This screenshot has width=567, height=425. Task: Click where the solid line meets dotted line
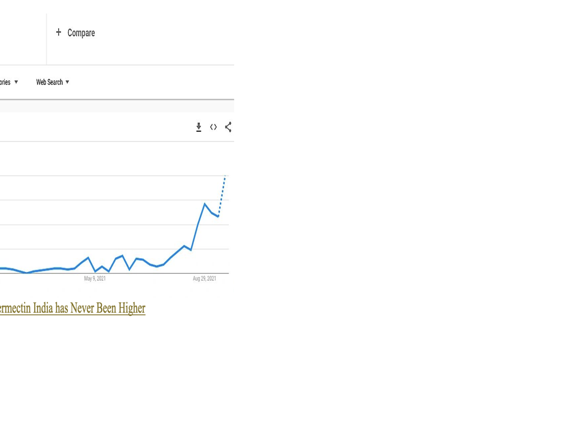point(218,216)
